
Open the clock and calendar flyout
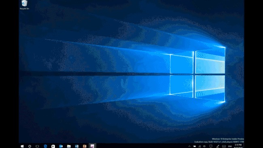[x=238, y=146]
